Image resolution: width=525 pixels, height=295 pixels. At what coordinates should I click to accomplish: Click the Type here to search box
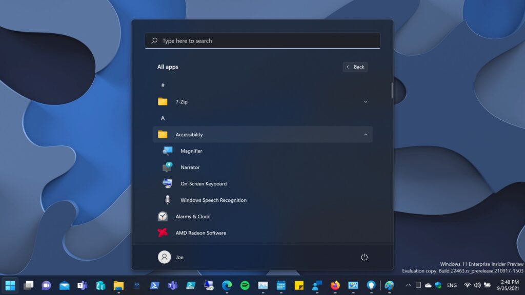(x=262, y=41)
